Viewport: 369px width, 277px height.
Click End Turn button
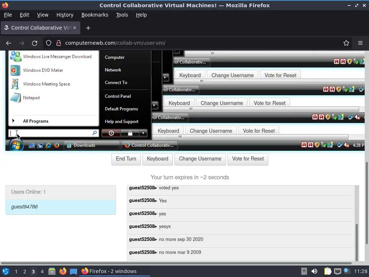click(126, 159)
